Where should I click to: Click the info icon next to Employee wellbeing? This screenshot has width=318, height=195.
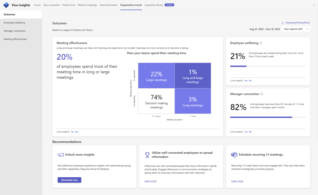point(261,43)
